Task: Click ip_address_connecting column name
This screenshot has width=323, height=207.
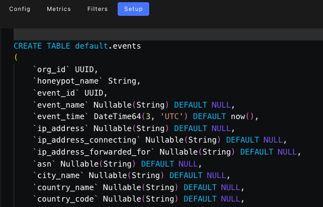Action: [x=87, y=140]
